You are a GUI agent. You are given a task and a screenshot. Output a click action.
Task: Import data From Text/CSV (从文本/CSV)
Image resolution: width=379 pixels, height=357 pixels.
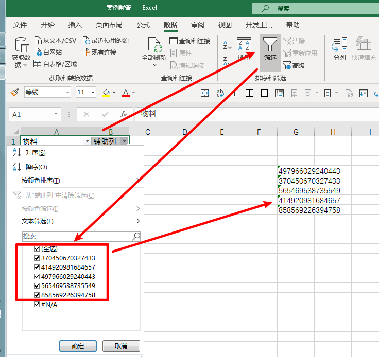pos(55,40)
